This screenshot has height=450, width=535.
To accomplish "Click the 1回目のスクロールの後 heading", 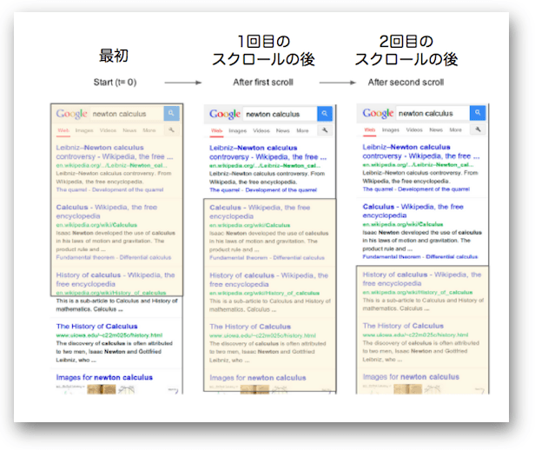I will 263,50.
